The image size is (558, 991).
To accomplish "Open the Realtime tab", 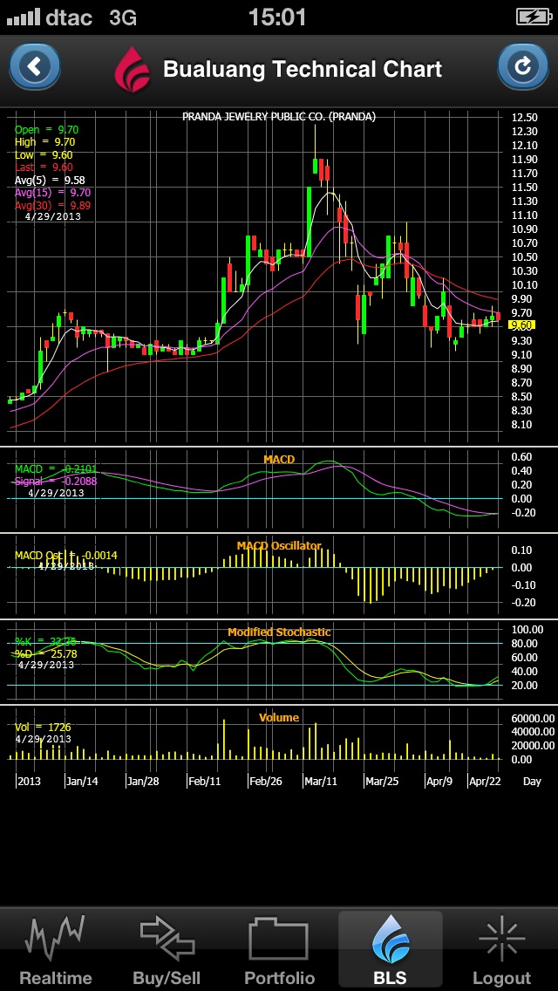I will [56, 948].
